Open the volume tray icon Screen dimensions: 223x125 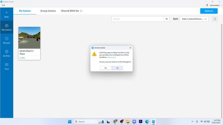(205, 122)
